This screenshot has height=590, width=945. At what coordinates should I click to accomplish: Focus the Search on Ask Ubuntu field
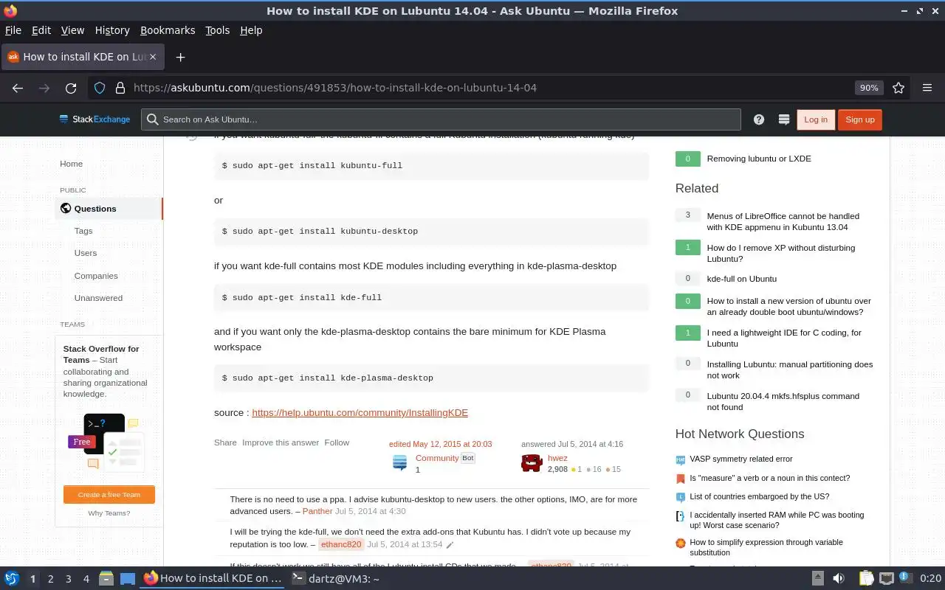(441, 119)
